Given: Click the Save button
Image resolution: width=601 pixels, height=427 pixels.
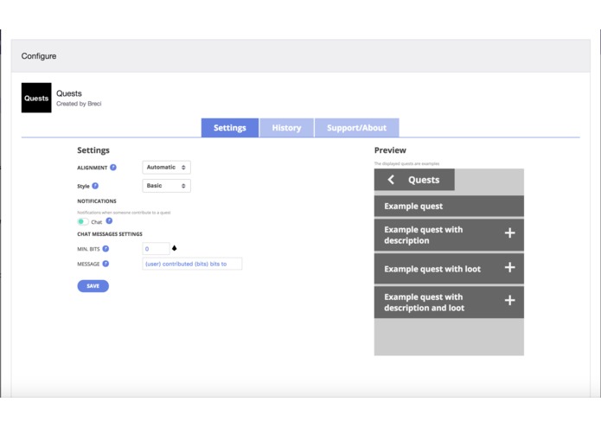Looking at the screenshot, I should coord(93,286).
